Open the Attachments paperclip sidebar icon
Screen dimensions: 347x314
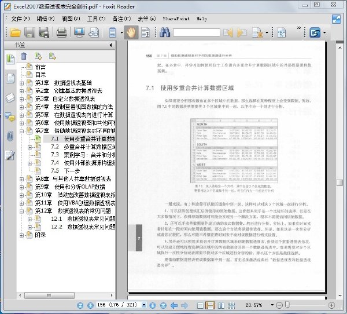[x=10, y=136]
